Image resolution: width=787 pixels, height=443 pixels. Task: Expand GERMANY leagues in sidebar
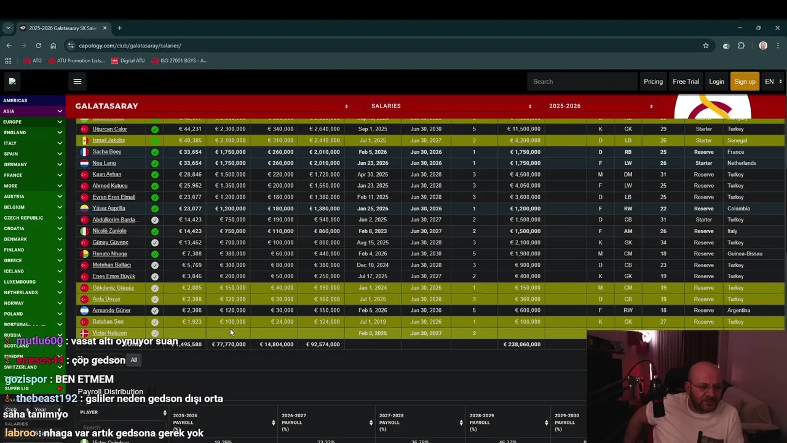(60, 164)
